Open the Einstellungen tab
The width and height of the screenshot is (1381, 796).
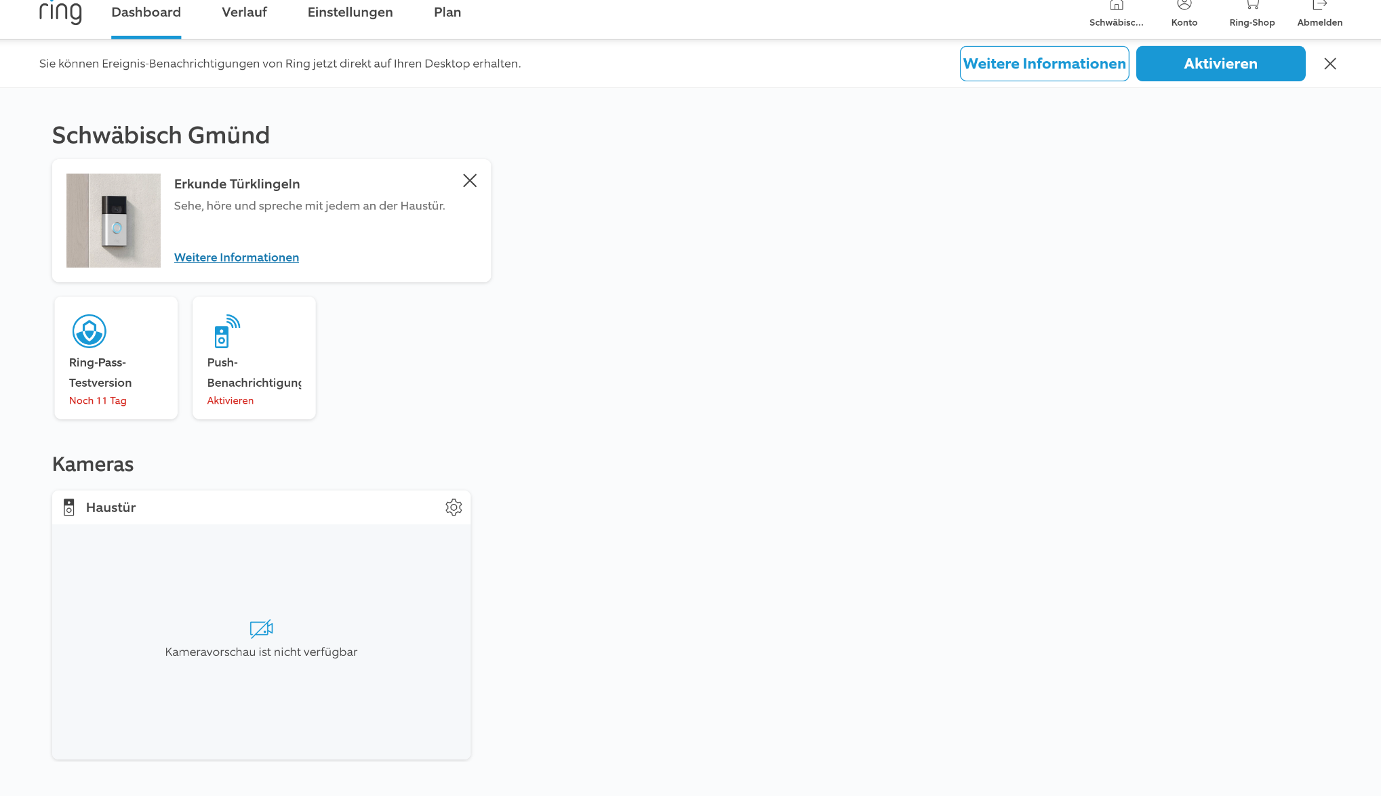click(x=350, y=13)
